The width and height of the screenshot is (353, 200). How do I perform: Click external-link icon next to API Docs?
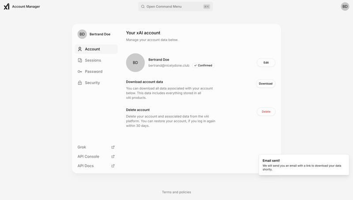point(113,166)
